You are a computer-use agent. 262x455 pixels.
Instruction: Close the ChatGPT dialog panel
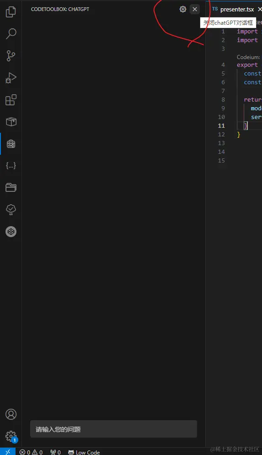195,9
